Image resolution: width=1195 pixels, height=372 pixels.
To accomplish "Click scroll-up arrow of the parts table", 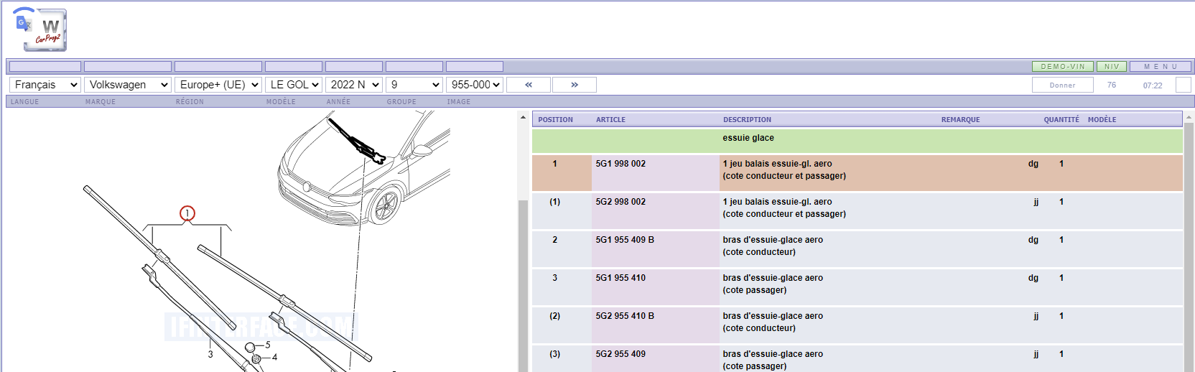I will coord(1189,117).
